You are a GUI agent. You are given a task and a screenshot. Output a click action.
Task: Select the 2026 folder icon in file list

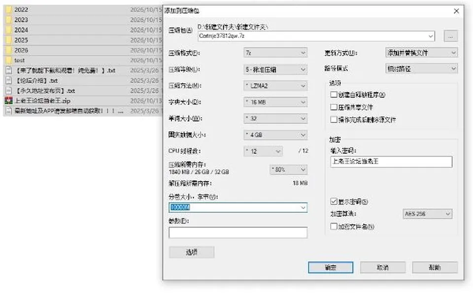click(9, 50)
